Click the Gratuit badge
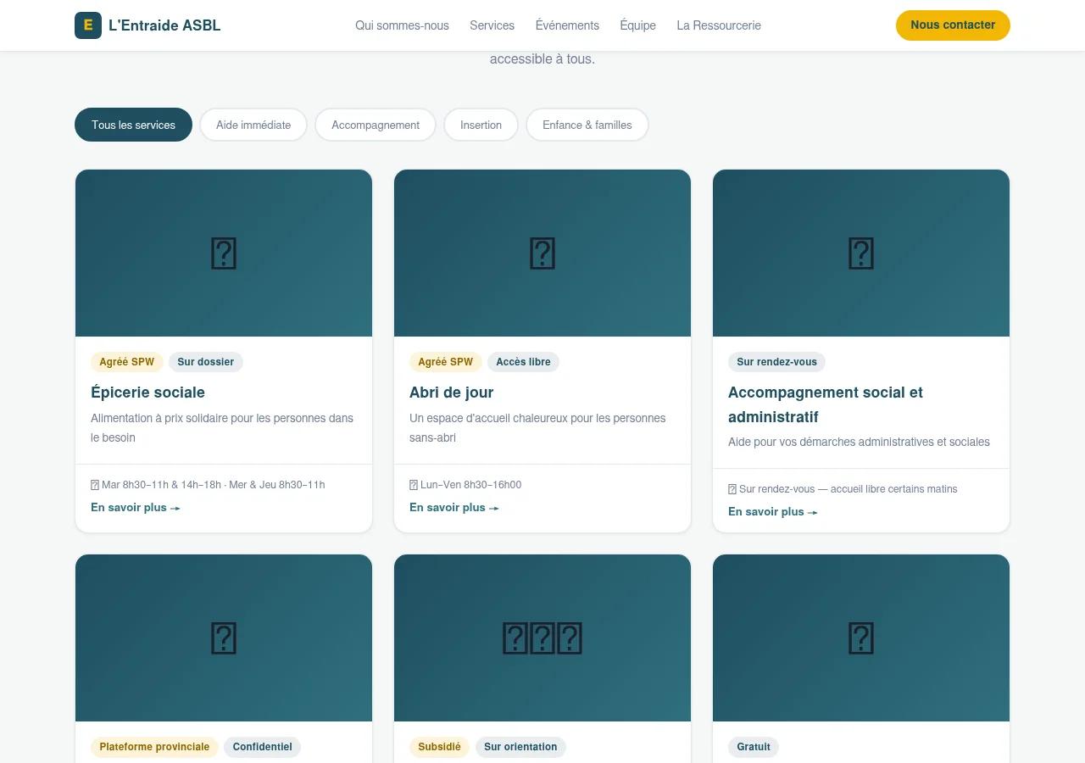The height and width of the screenshot is (763, 1085). coord(754,747)
